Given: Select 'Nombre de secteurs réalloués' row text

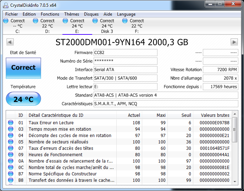Looking at the screenshot, I should point(59,142).
